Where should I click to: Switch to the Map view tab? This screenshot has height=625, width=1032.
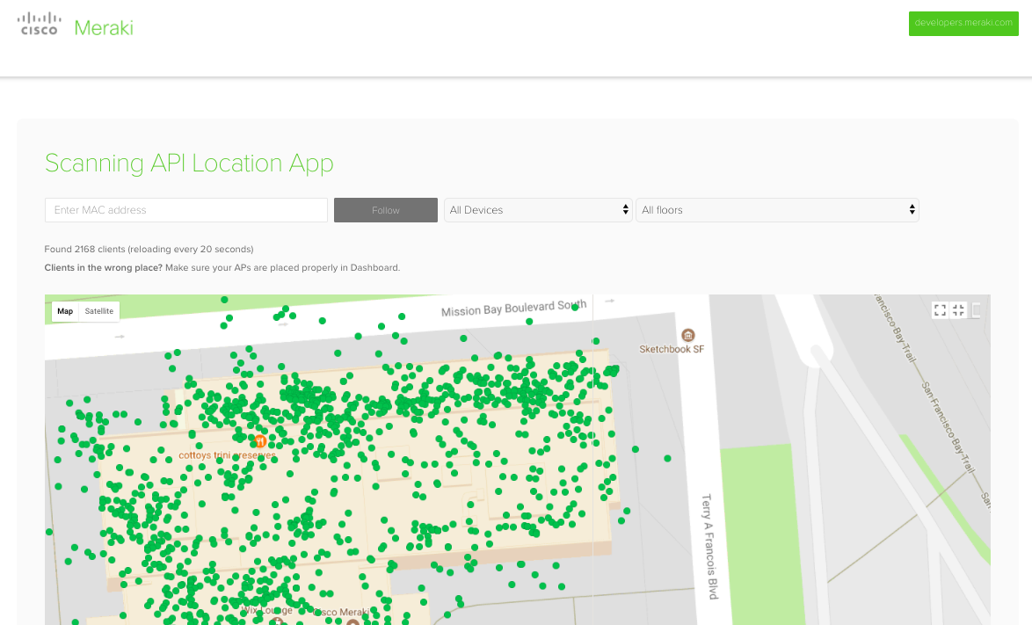tap(65, 311)
